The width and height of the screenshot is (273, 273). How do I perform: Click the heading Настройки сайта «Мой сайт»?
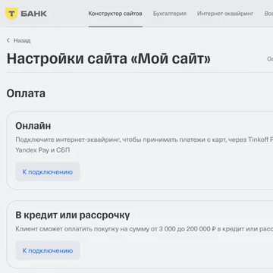[x=108, y=58]
